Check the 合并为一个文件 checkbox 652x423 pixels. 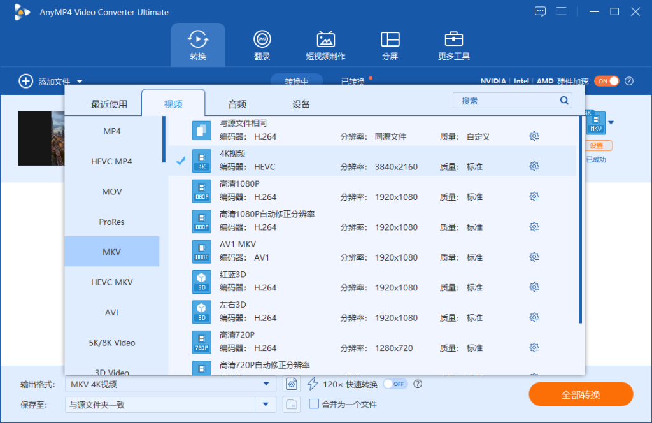[314, 404]
